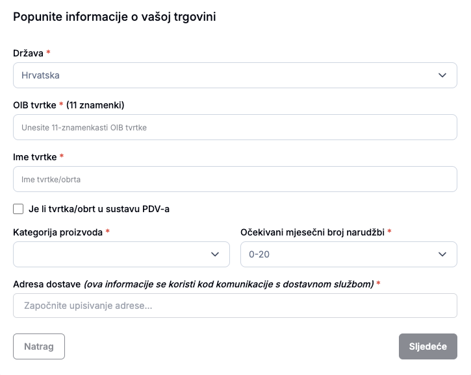Viewport: 471px width, 375px height.
Task: Click the Država field label
Action: point(28,53)
